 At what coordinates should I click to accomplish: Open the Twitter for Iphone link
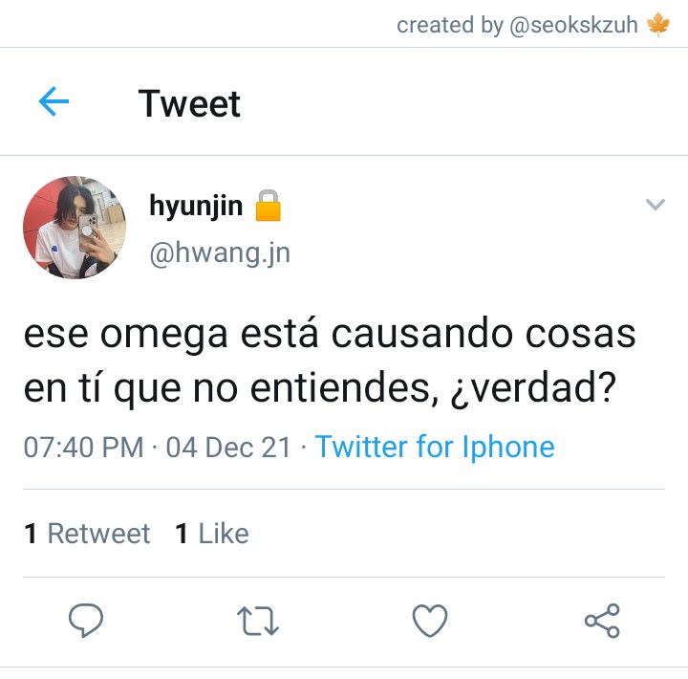[x=435, y=448]
